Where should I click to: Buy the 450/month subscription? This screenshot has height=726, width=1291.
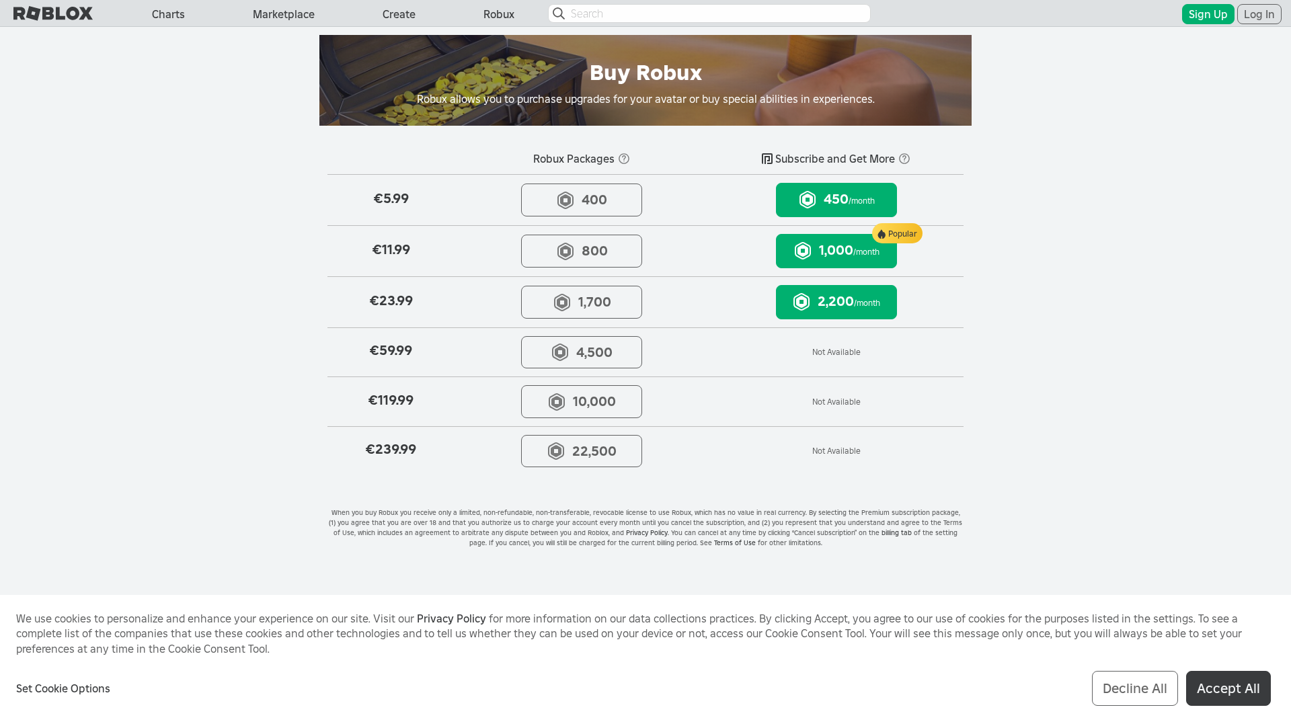pyautogui.click(x=836, y=200)
